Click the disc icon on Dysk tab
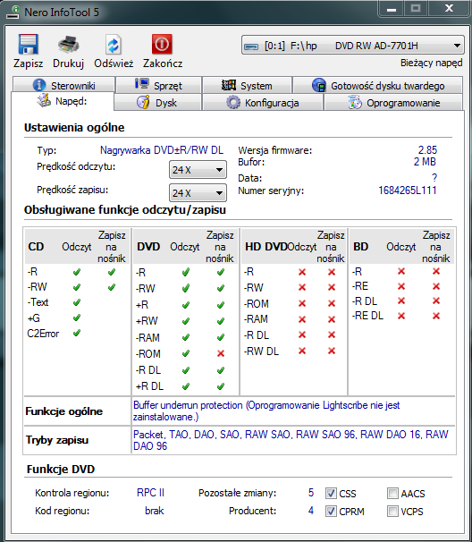This screenshot has height=542, width=472. pos(143,102)
